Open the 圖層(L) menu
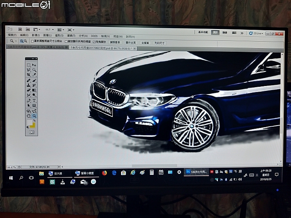This screenshot has height=218, width=291. point(47,35)
